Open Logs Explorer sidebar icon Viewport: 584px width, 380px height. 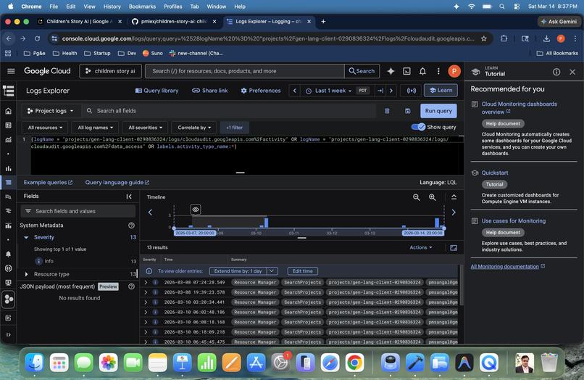[x=8, y=182]
